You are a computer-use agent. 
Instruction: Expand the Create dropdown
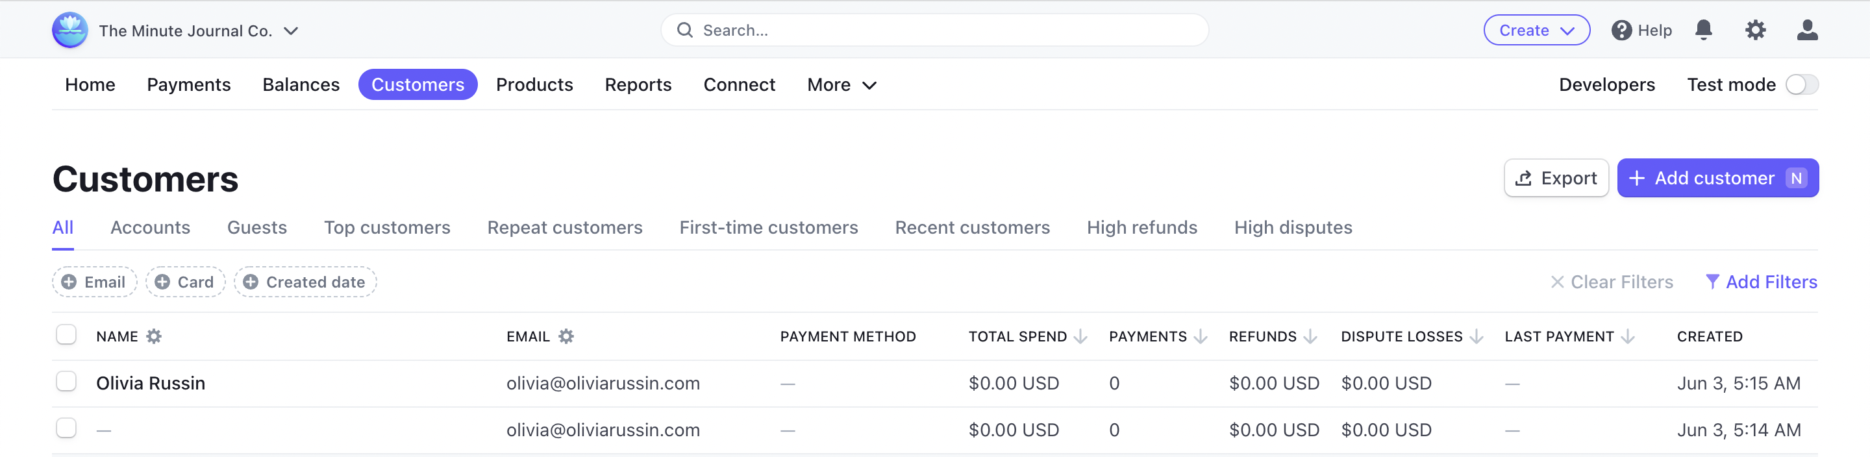1536,31
